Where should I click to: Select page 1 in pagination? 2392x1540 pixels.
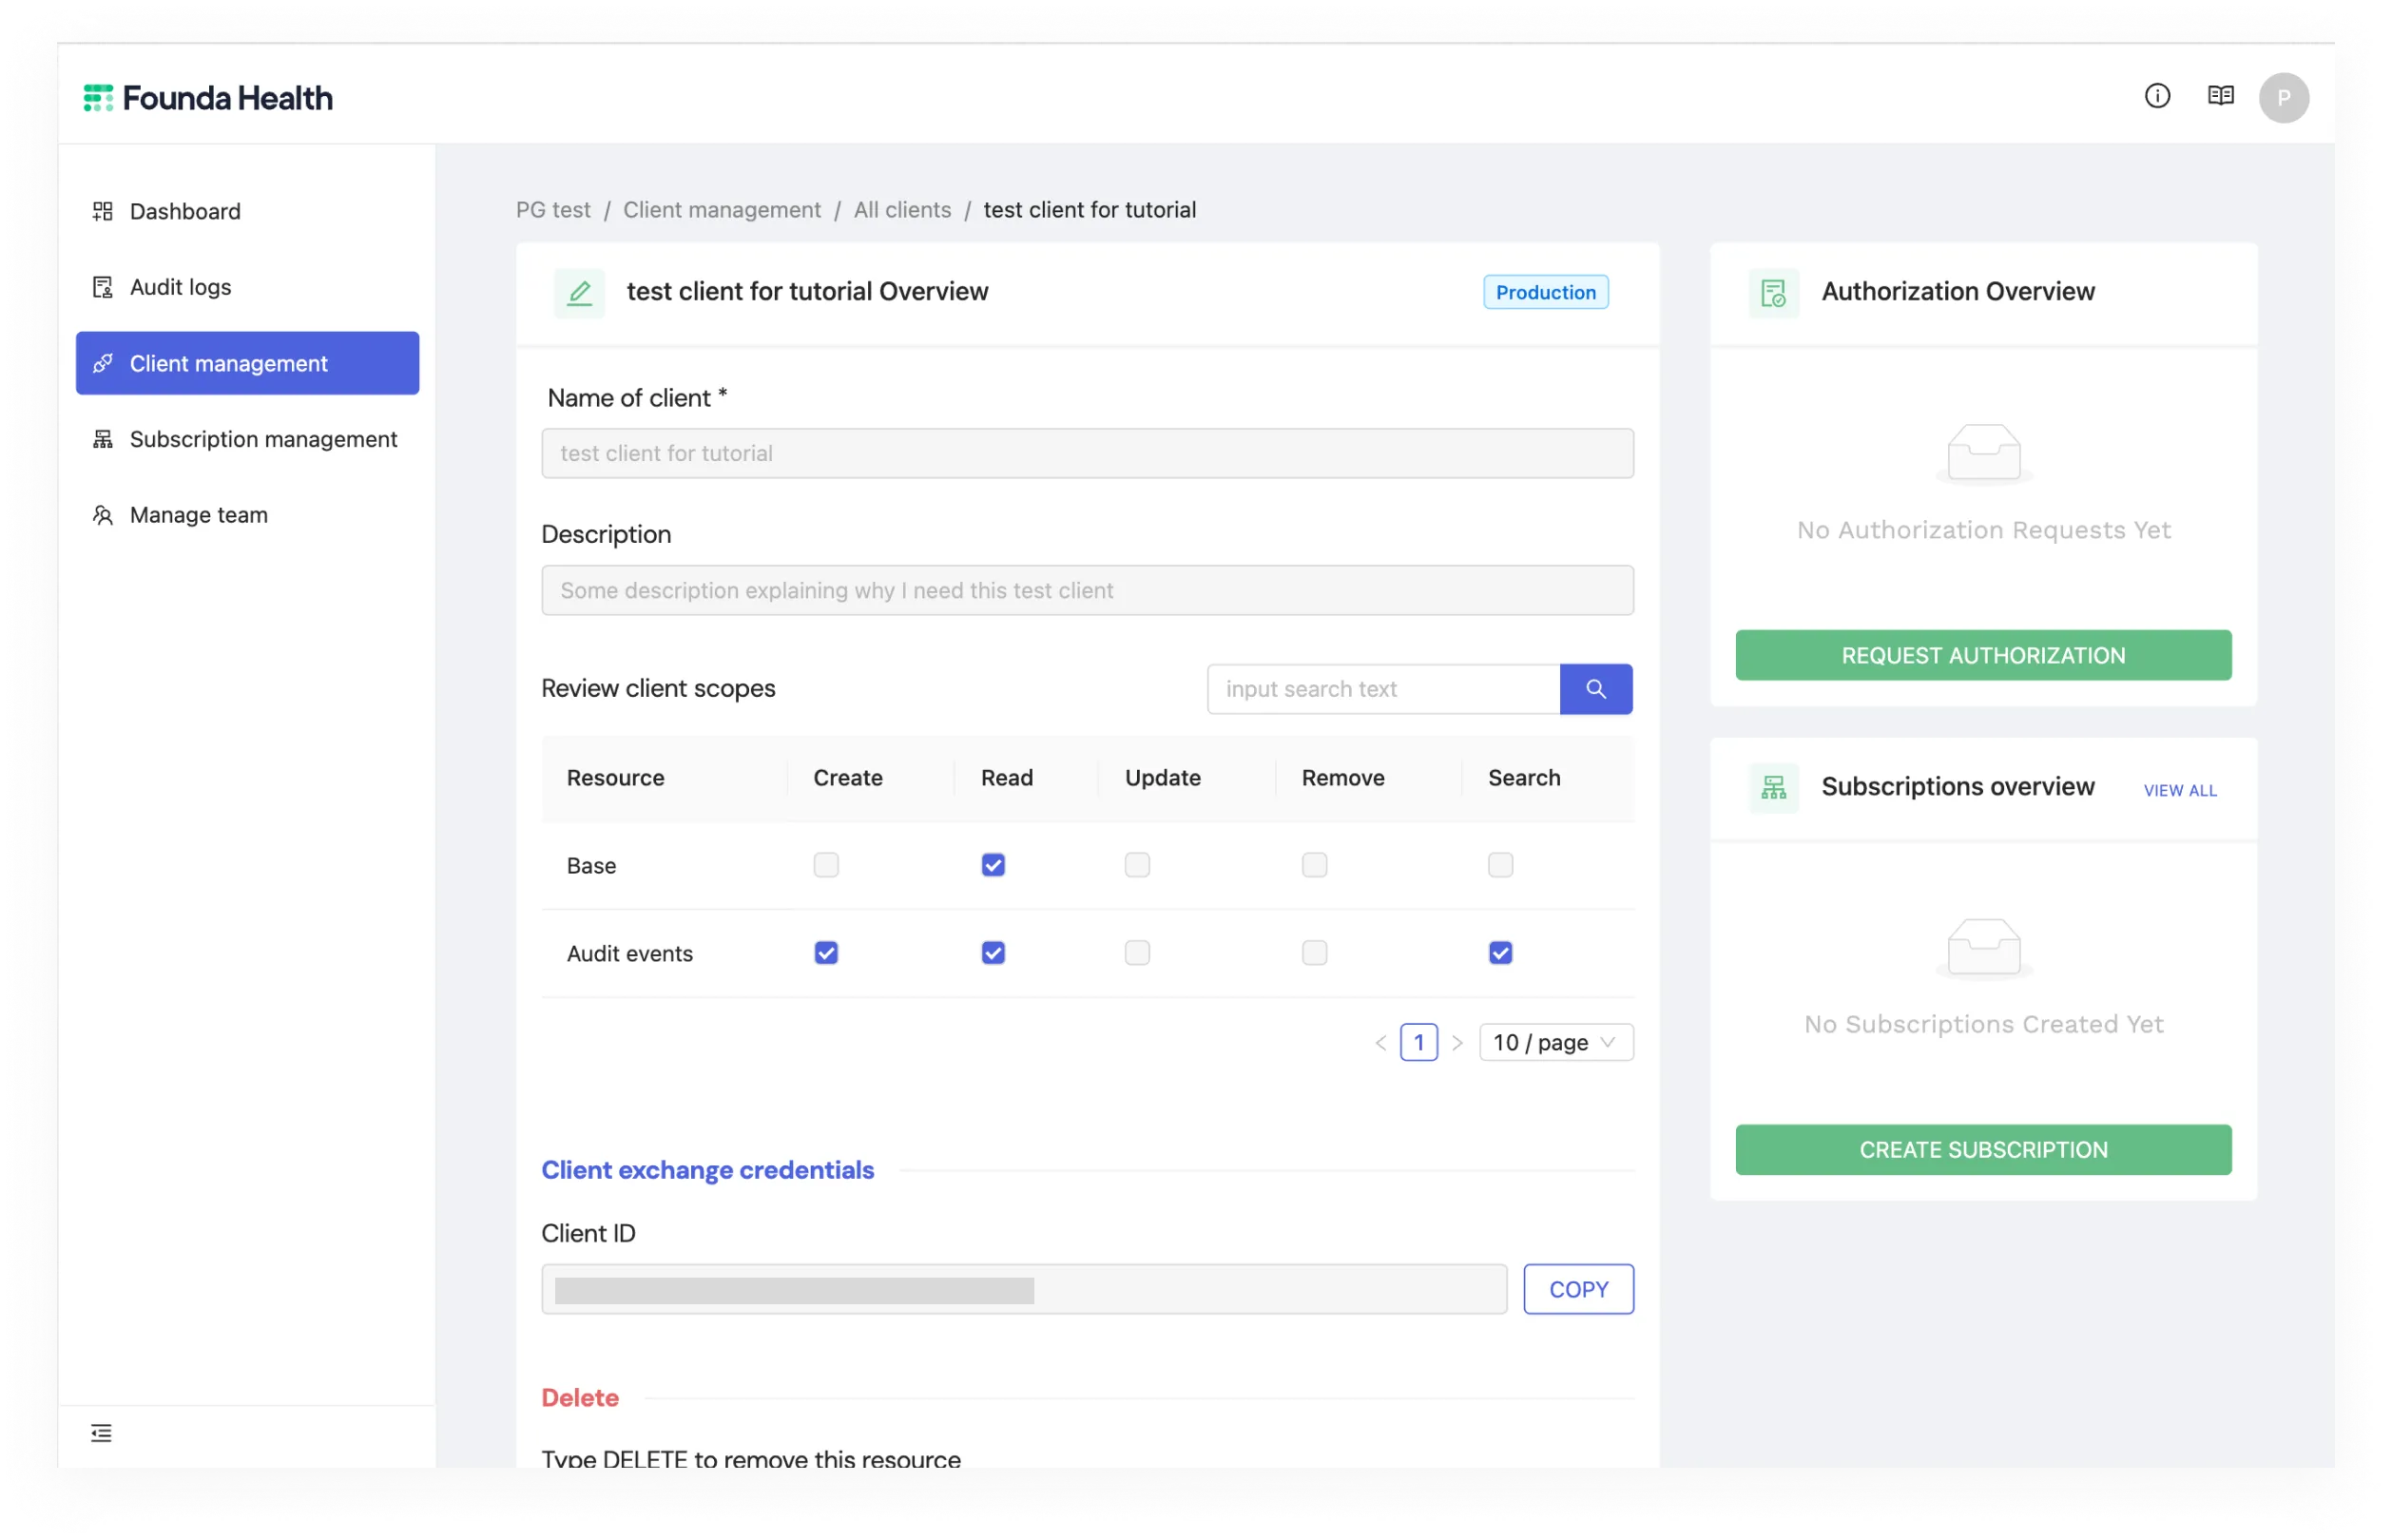1418,1043
